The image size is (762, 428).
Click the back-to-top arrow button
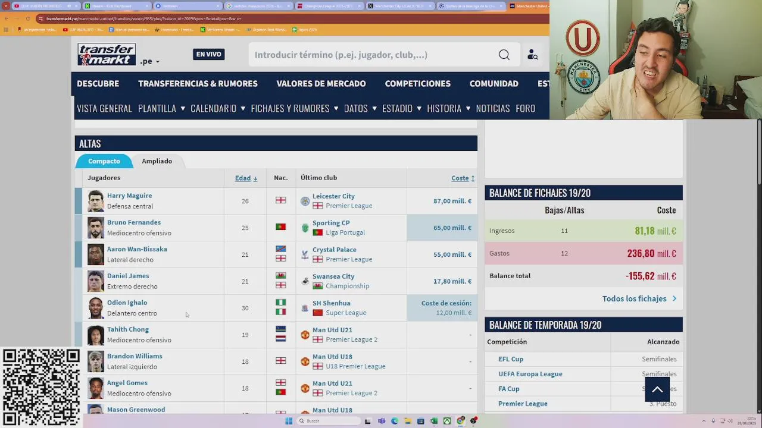(x=657, y=390)
